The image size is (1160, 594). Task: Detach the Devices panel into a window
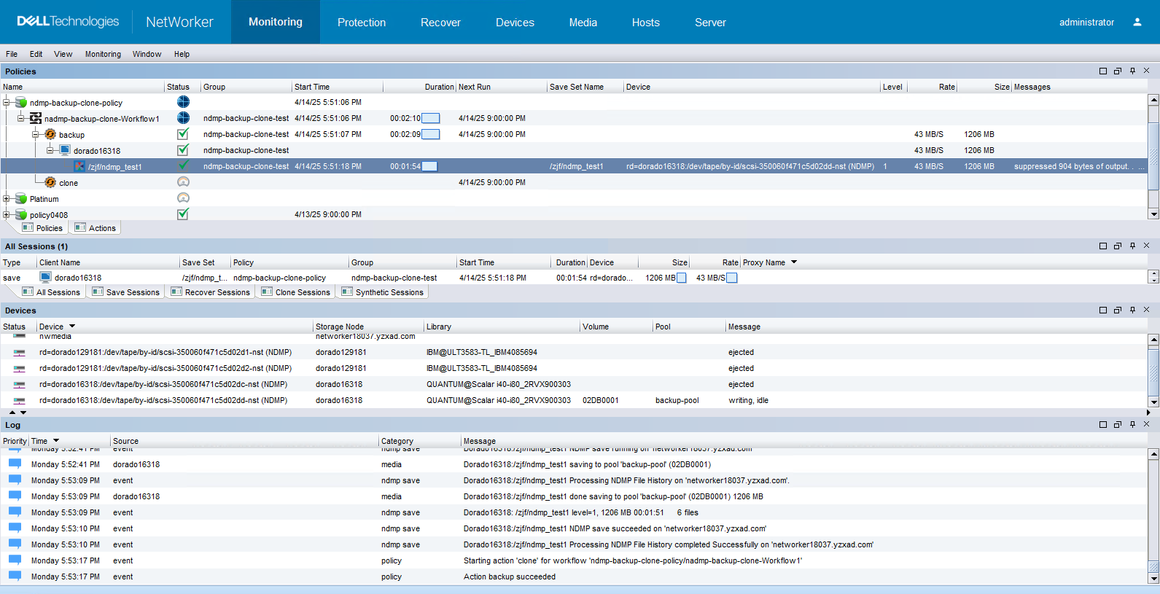pyautogui.click(x=1118, y=310)
